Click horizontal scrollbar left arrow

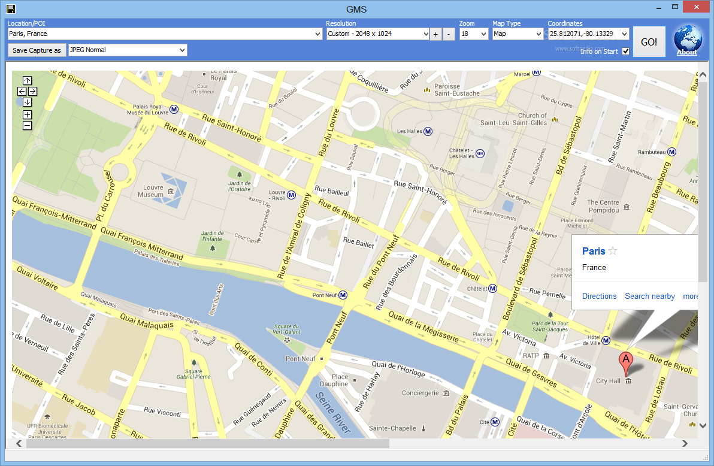tap(19, 443)
